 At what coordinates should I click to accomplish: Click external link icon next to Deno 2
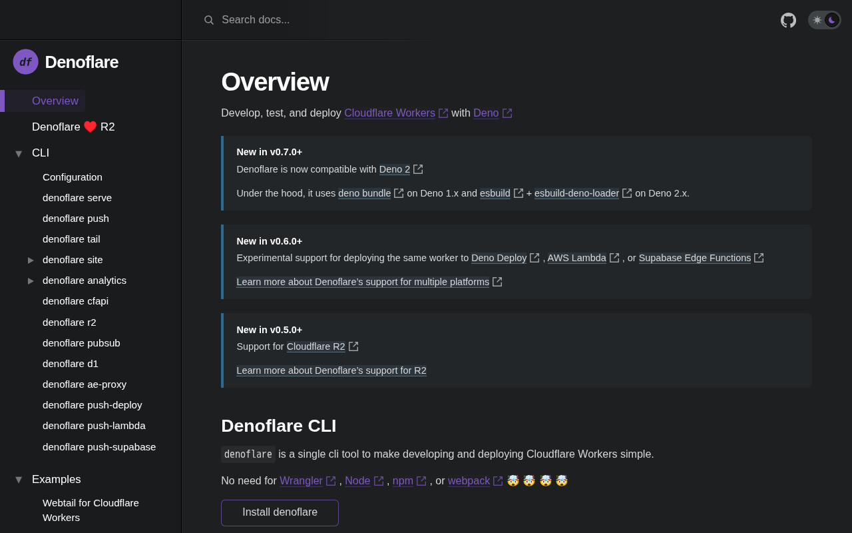click(x=418, y=169)
